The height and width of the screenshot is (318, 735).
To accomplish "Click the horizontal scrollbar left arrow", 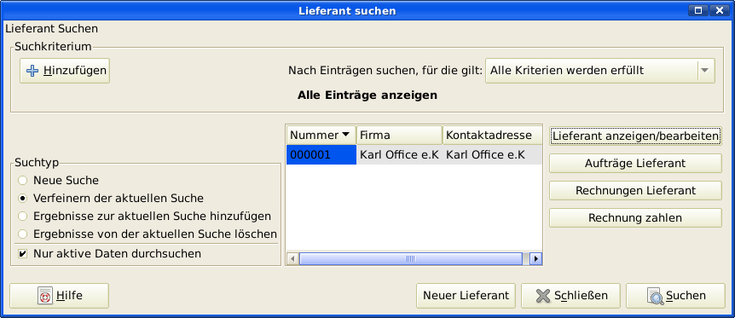I will click(292, 258).
